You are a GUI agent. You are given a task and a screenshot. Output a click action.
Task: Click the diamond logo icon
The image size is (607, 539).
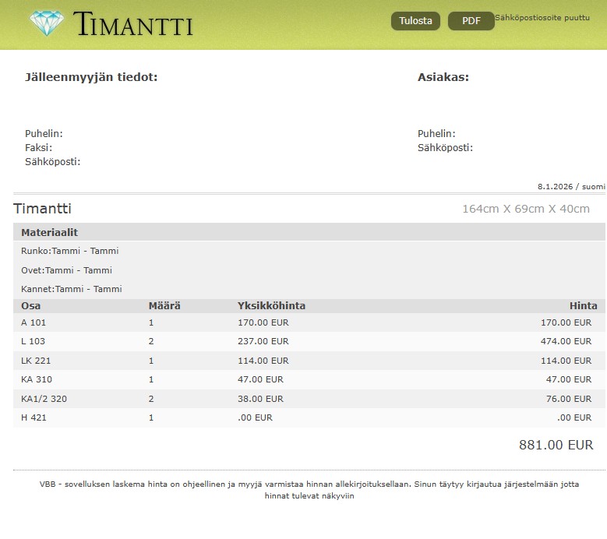coord(47,23)
